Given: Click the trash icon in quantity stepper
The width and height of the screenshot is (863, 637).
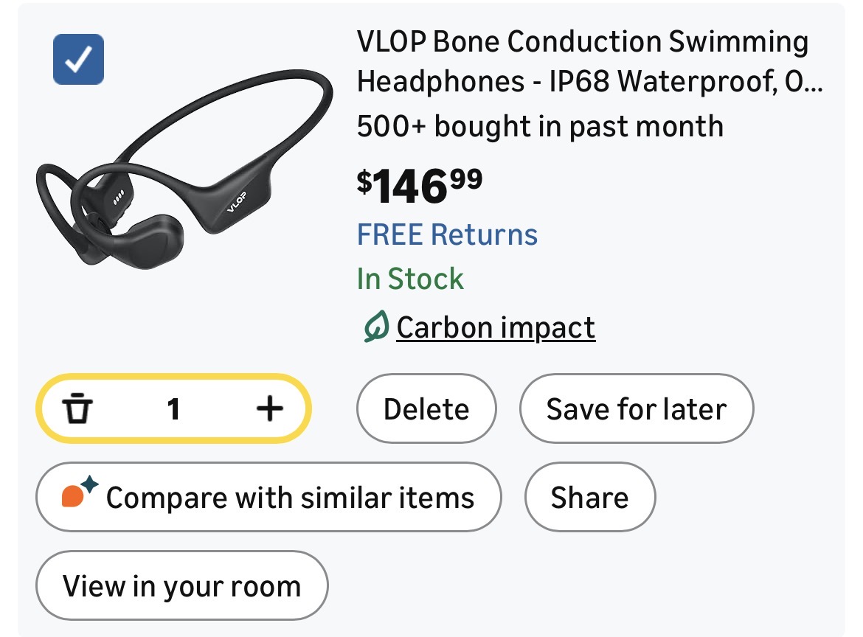Looking at the screenshot, I should point(78,408).
